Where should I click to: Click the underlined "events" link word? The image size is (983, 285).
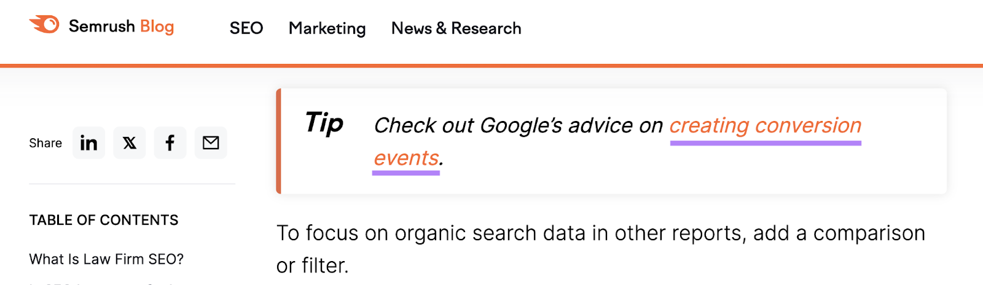[x=406, y=158]
